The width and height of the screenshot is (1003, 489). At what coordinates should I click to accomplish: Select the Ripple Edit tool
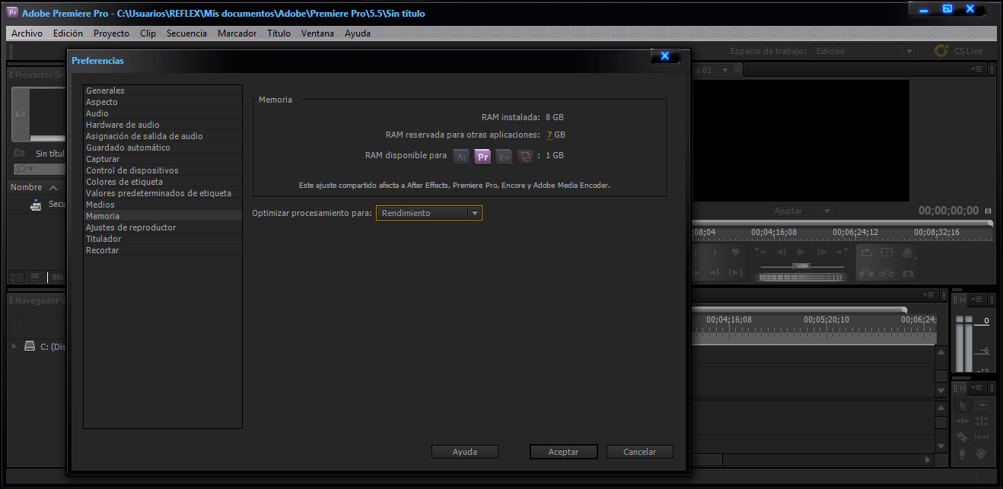tap(963, 421)
